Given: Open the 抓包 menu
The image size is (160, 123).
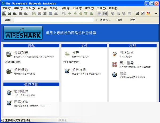Looking at the screenshot, I should click(54, 8).
